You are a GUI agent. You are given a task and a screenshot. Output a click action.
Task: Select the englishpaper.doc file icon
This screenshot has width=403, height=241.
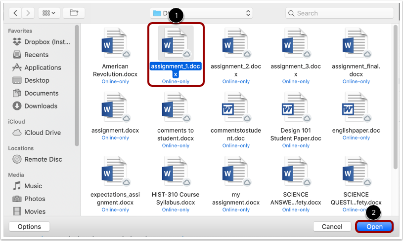pyautogui.click(x=356, y=107)
